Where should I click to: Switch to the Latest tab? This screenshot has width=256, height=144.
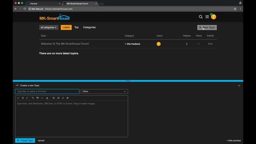pyautogui.click(x=66, y=28)
